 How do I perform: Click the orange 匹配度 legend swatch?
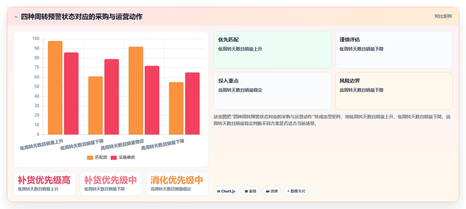[x=90, y=157]
